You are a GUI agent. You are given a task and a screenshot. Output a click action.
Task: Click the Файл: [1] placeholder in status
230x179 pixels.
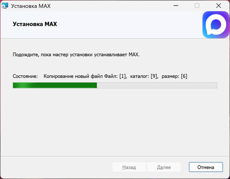(x=116, y=76)
